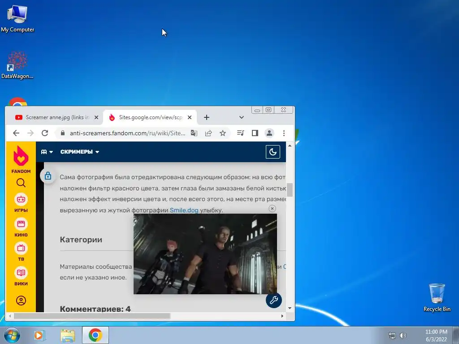Click the floating video thumbnail
The width and height of the screenshot is (459, 344).
[205, 254]
